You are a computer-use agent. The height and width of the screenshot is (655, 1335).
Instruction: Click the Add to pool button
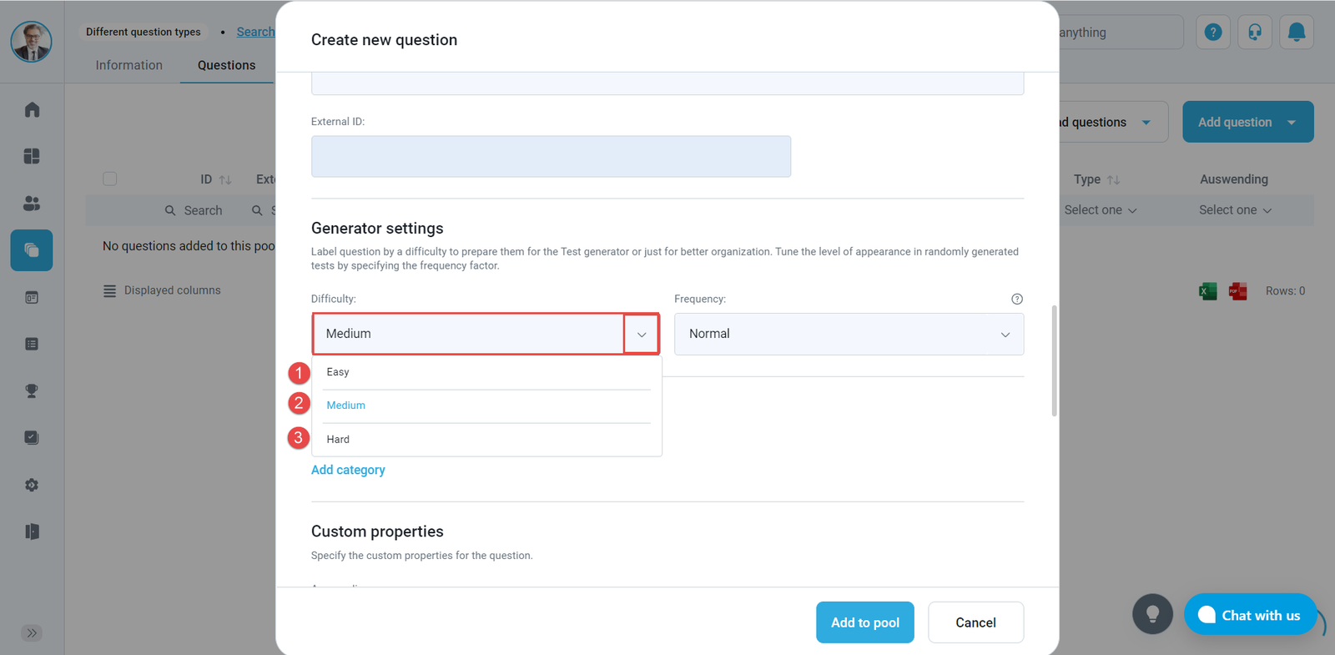point(864,622)
